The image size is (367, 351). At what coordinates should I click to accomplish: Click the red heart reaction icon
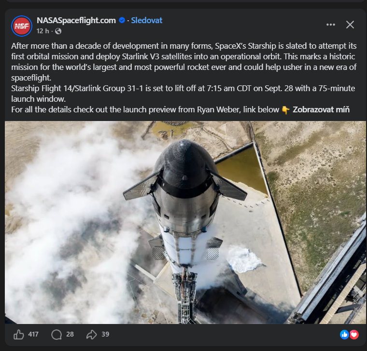[354, 335]
